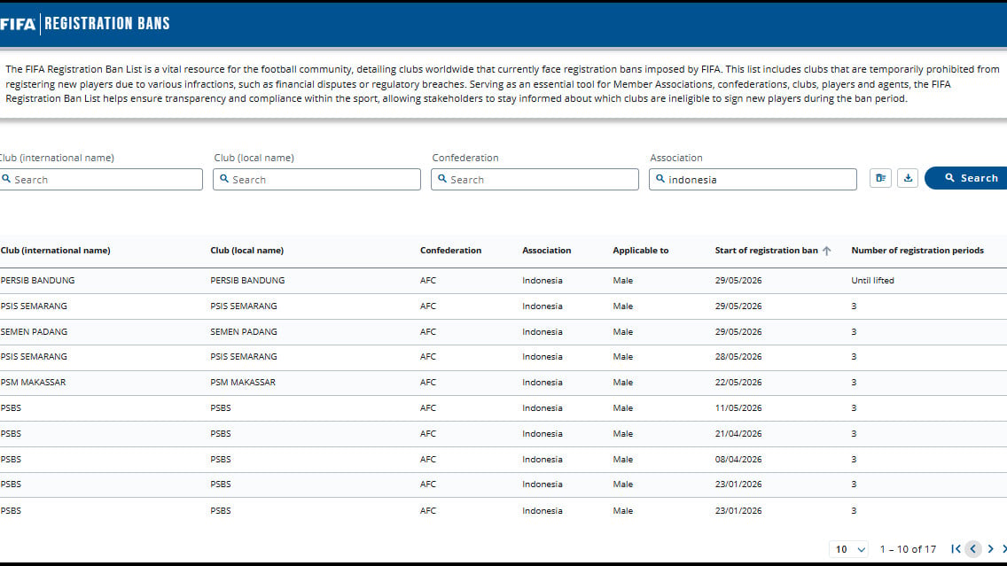Image resolution: width=1007 pixels, height=566 pixels.
Task: Focus the Confederation search field
Action: pos(535,179)
